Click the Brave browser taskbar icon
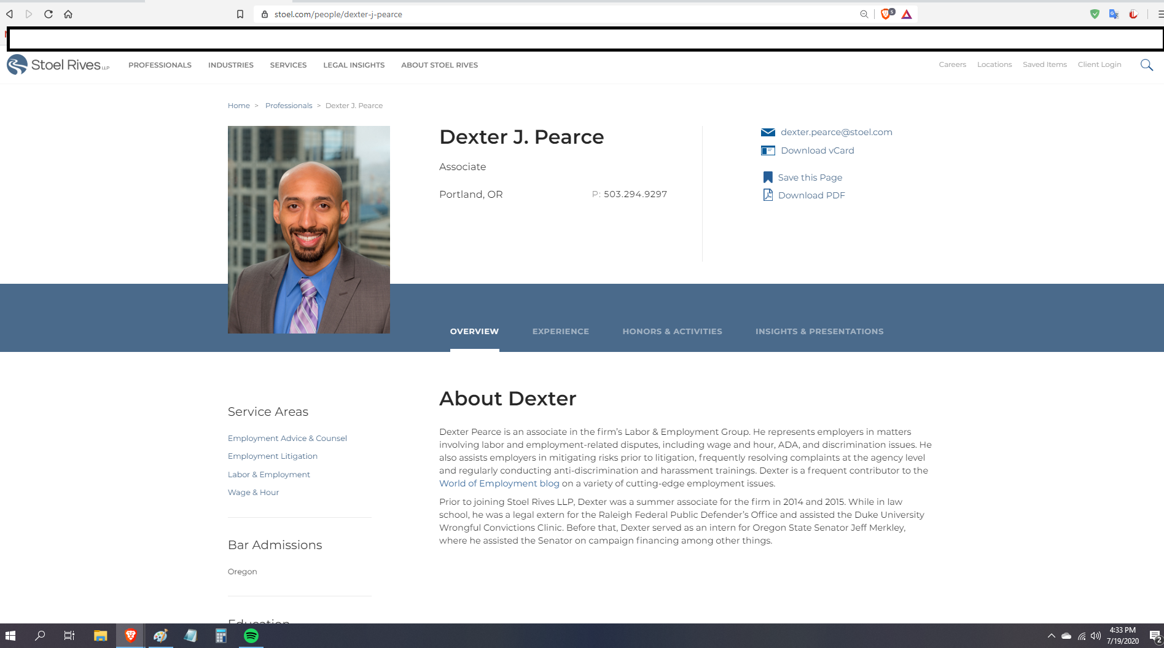This screenshot has height=648, width=1164. (130, 636)
